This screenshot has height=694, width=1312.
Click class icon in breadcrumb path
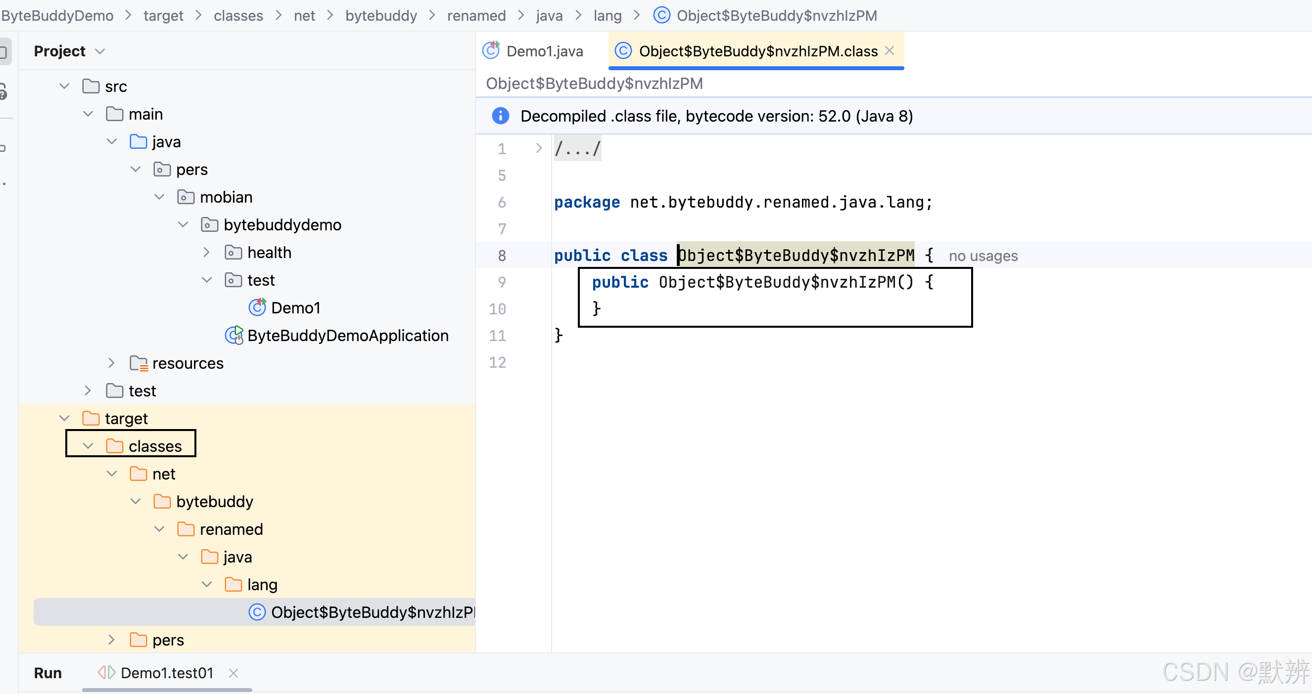[661, 15]
